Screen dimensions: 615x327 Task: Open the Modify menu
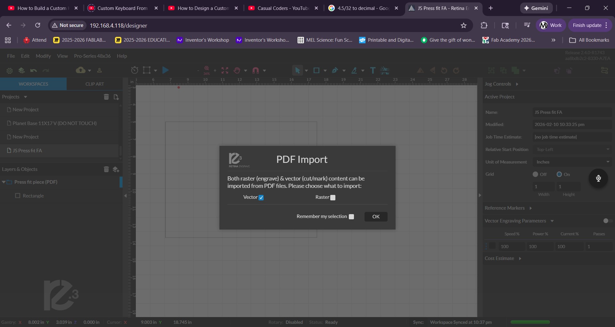click(x=43, y=56)
